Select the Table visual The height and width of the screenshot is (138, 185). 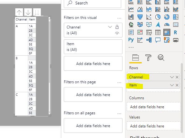pos(158,32)
